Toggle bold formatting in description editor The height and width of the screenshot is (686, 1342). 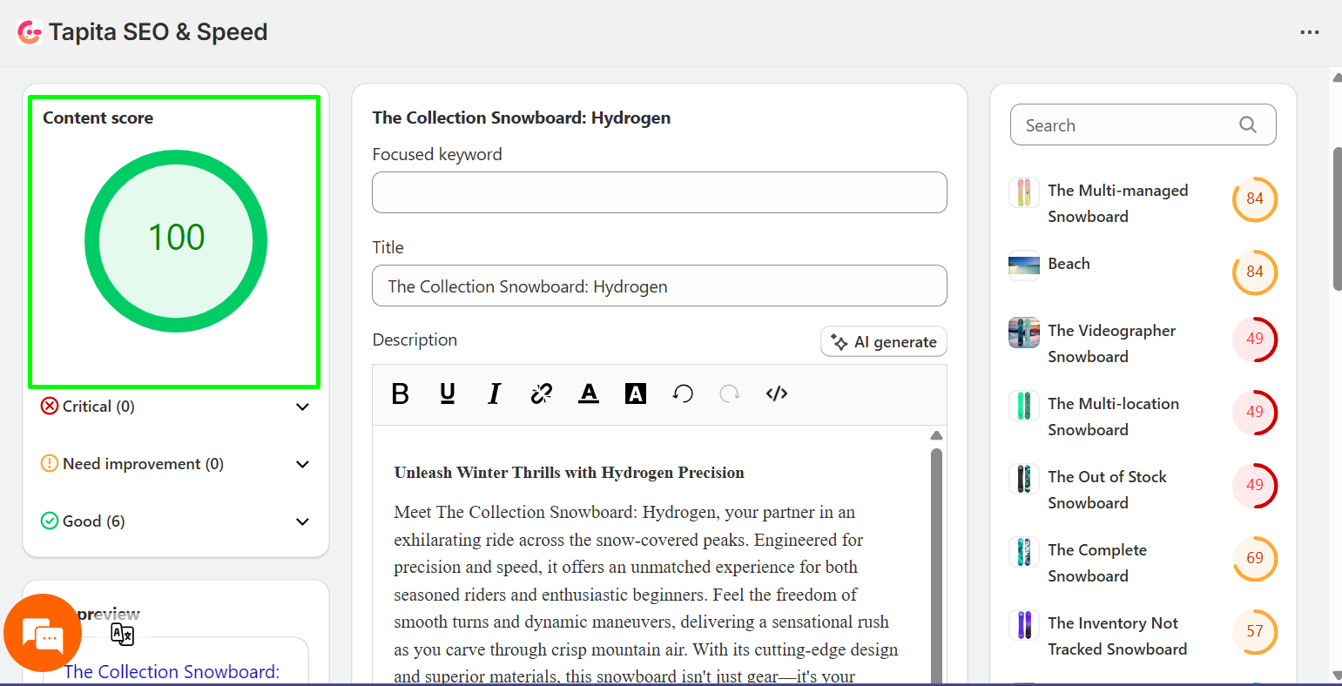(400, 393)
